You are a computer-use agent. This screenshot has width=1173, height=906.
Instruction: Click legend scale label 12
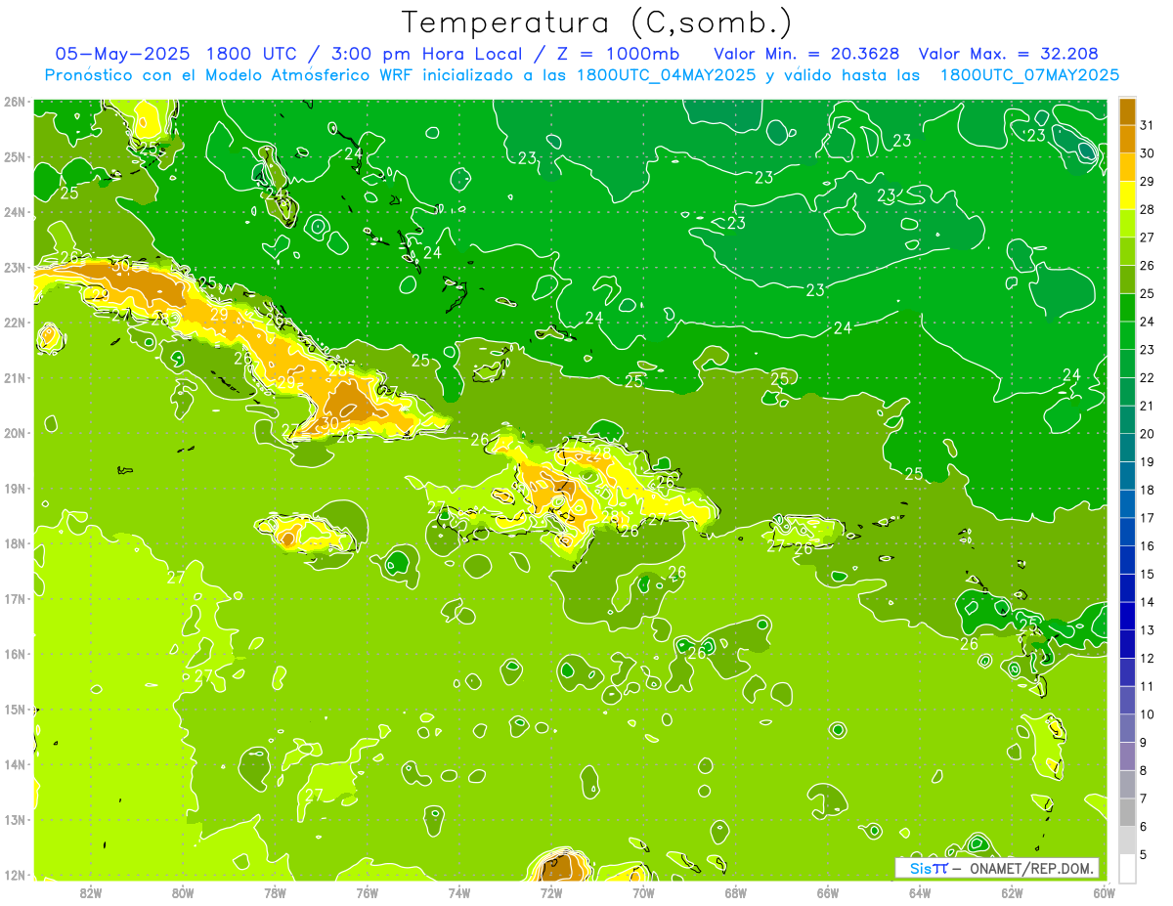1148,658
